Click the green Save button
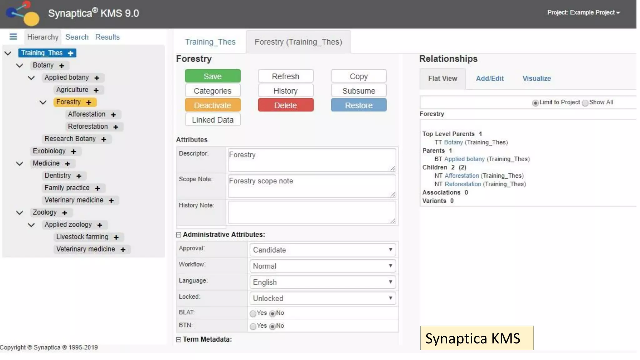Viewport: 640px width, 360px height. click(213, 76)
